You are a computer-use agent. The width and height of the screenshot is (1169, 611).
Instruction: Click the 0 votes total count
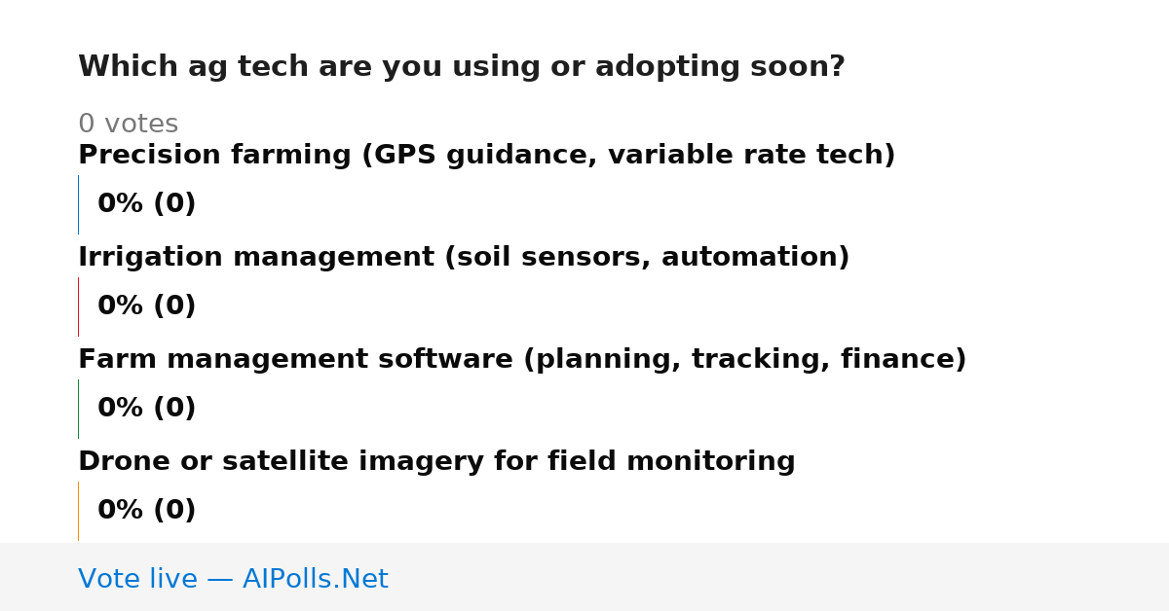128,125
